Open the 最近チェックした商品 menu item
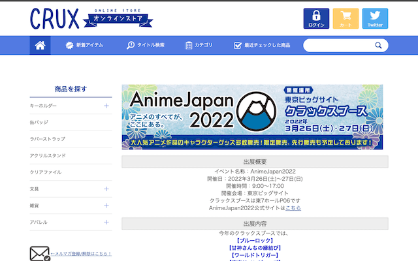Image resolution: width=418 pixels, height=261 pixels. tap(262, 45)
